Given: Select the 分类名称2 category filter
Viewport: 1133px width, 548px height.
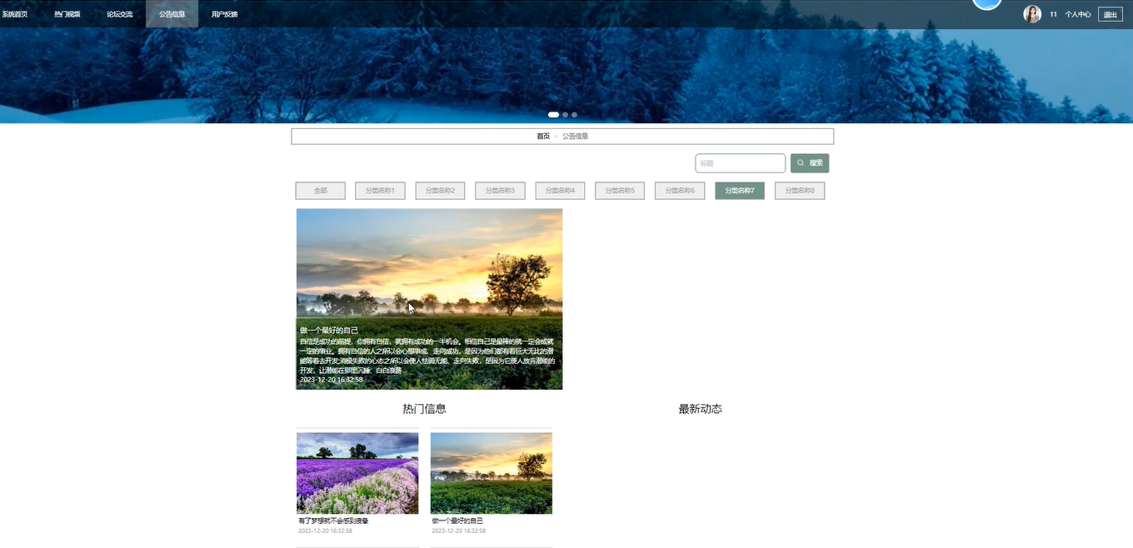Looking at the screenshot, I should [440, 191].
